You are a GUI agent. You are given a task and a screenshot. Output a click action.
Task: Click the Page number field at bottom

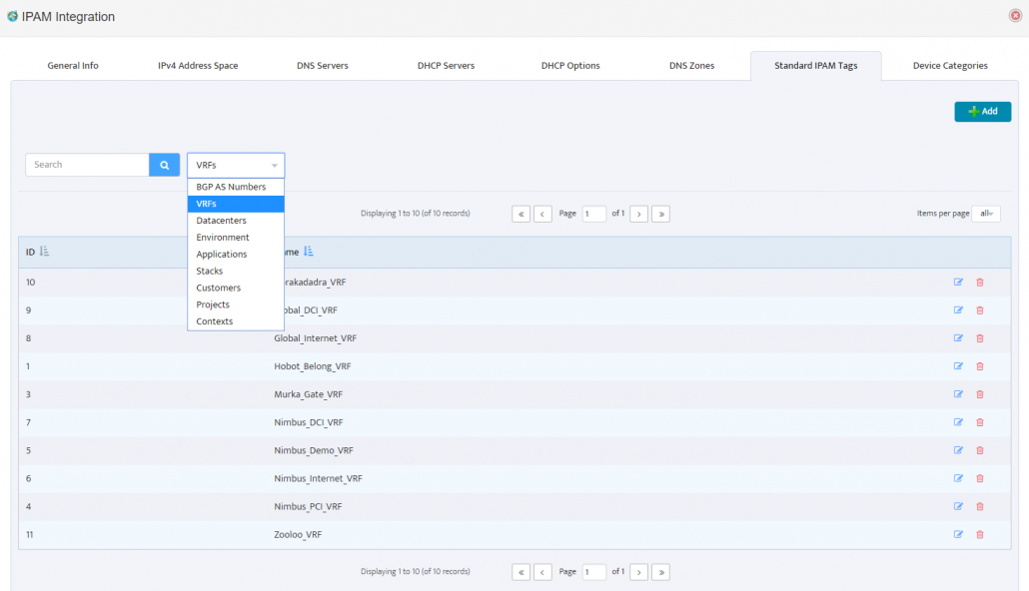594,571
